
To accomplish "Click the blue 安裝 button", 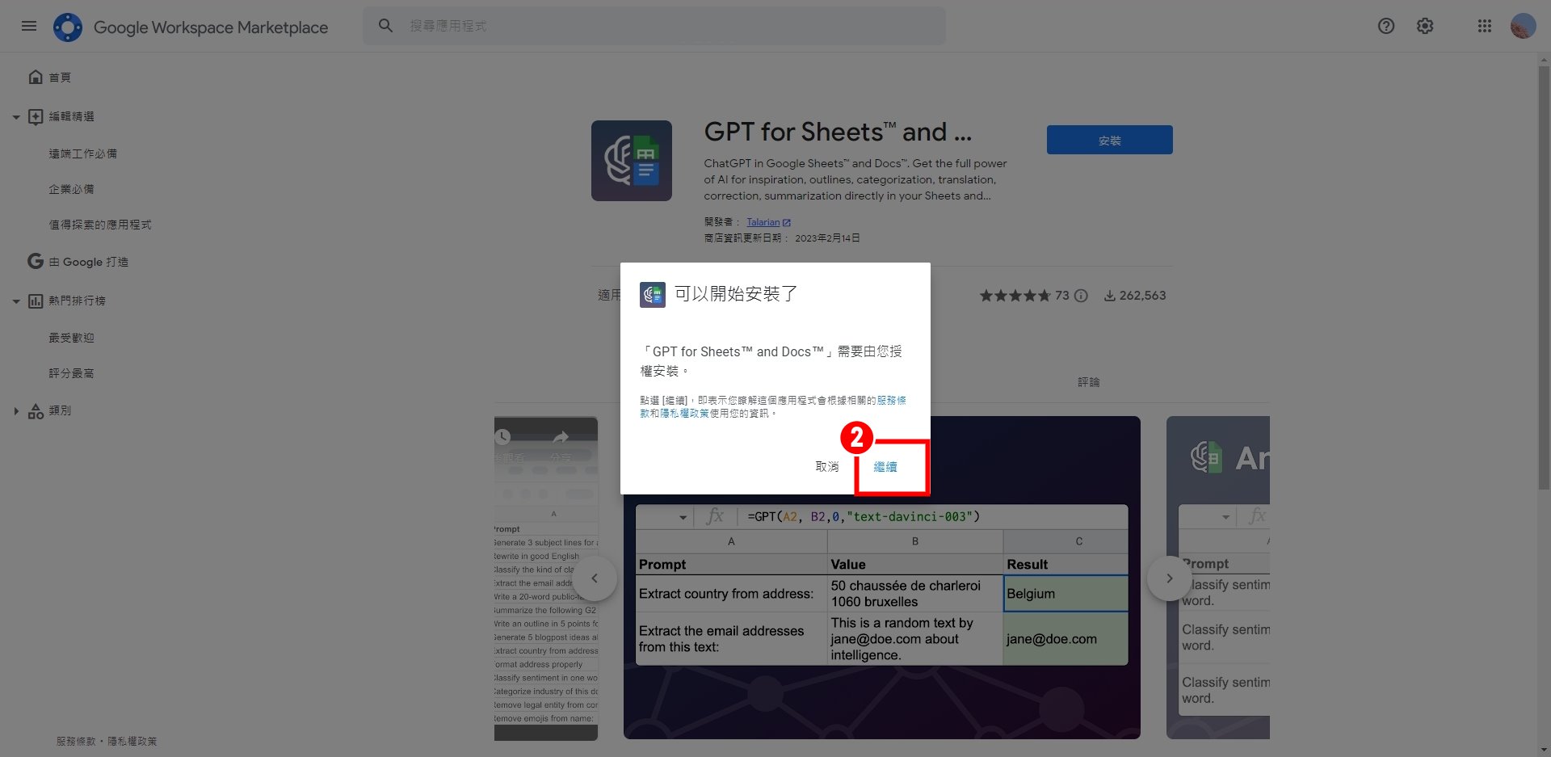I will tap(1110, 140).
